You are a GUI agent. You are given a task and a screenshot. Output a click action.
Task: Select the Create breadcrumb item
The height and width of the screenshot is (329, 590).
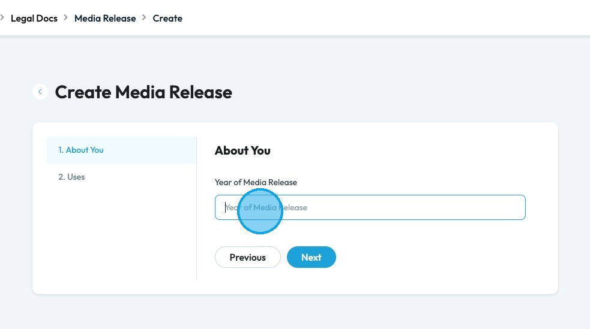pos(167,18)
